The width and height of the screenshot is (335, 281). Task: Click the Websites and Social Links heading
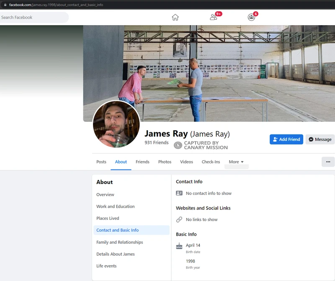(203, 208)
